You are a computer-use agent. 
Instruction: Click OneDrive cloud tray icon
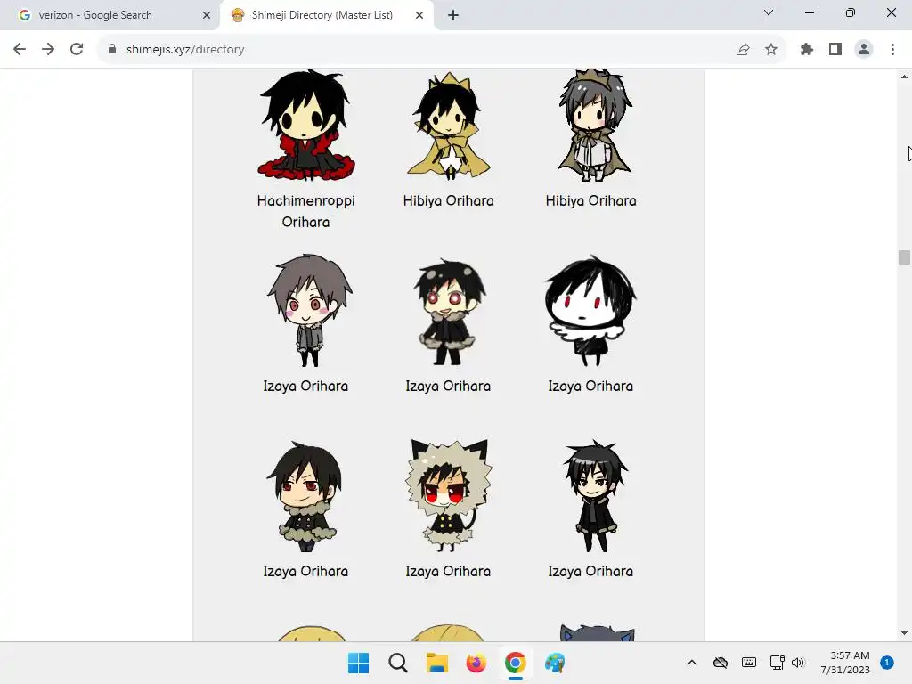click(720, 663)
